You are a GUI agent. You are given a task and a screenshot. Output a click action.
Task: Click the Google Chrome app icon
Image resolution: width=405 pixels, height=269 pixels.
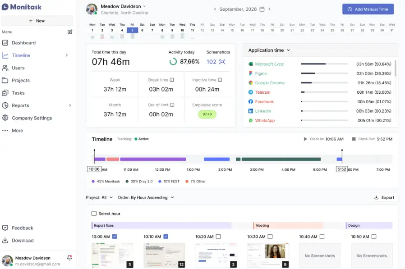251,83
